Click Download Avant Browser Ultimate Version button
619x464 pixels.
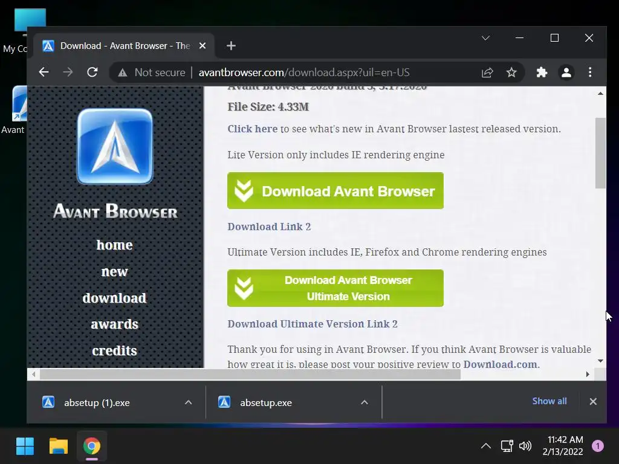pyautogui.click(x=335, y=288)
